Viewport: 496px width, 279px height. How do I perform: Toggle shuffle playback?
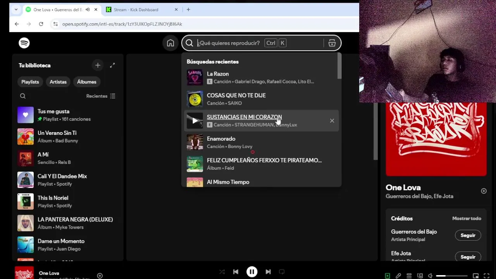222,272
